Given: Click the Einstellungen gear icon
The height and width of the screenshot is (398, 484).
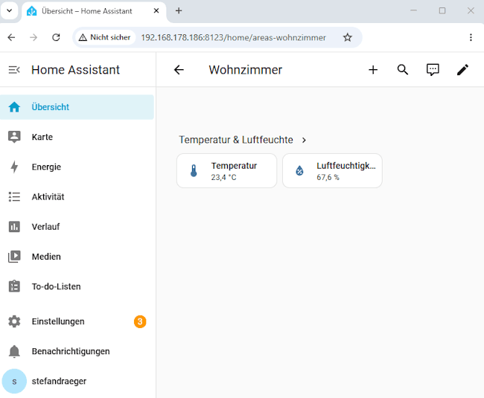Looking at the screenshot, I should click(x=14, y=321).
